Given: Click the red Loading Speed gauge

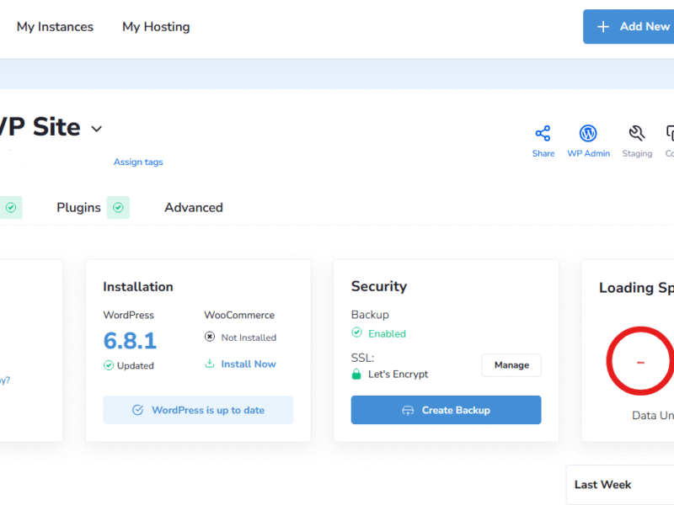Looking at the screenshot, I should click(642, 363).
